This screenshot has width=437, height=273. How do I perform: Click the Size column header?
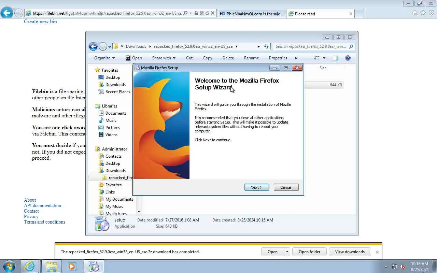323,68
